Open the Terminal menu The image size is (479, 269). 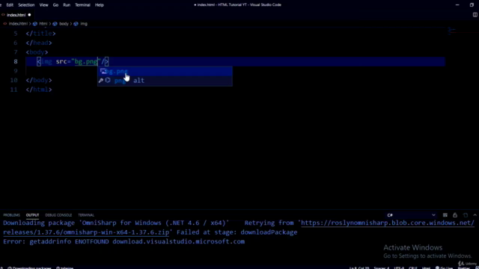pyautogui.click(x=82, y=5)
